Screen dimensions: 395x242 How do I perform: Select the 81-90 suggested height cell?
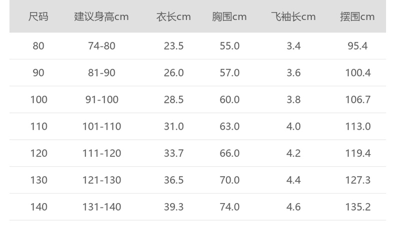pyautogui.click(x=101, y=73)
